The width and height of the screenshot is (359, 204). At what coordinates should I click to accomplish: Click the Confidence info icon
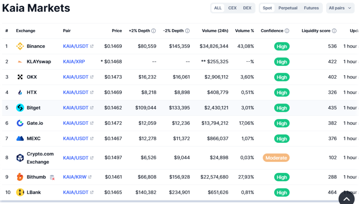point(287,30)
